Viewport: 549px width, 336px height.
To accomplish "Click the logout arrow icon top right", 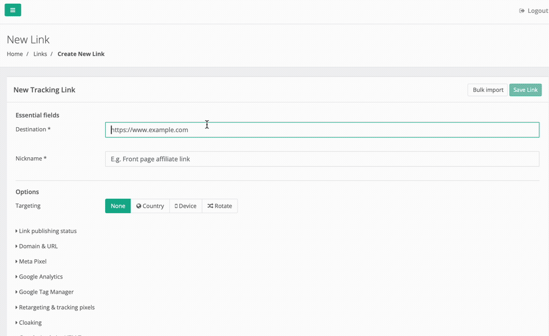I will click(x=521, y=10).
